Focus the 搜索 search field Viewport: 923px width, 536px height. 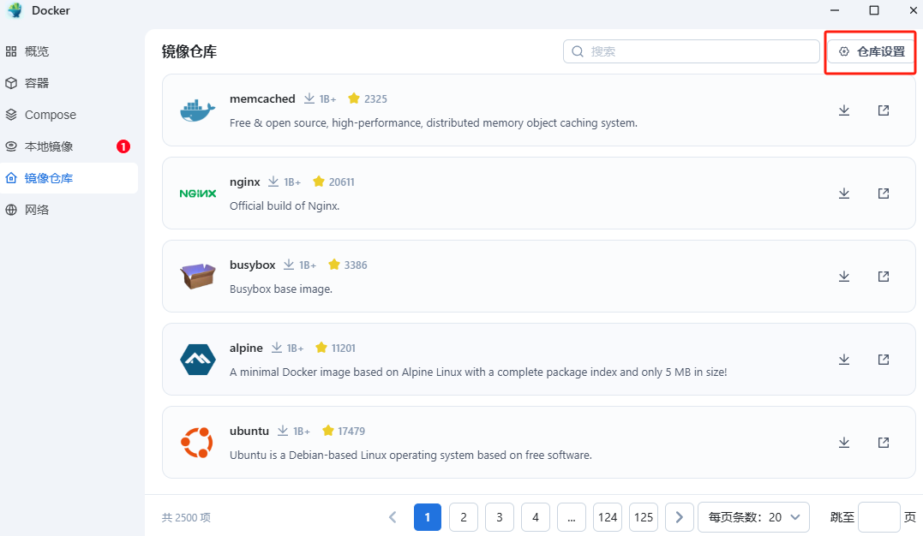pos(691,51)
